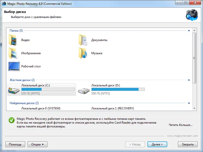Click the Музыка folder label
The height and width of the screenshot is (152, 203).
[97, 53]
